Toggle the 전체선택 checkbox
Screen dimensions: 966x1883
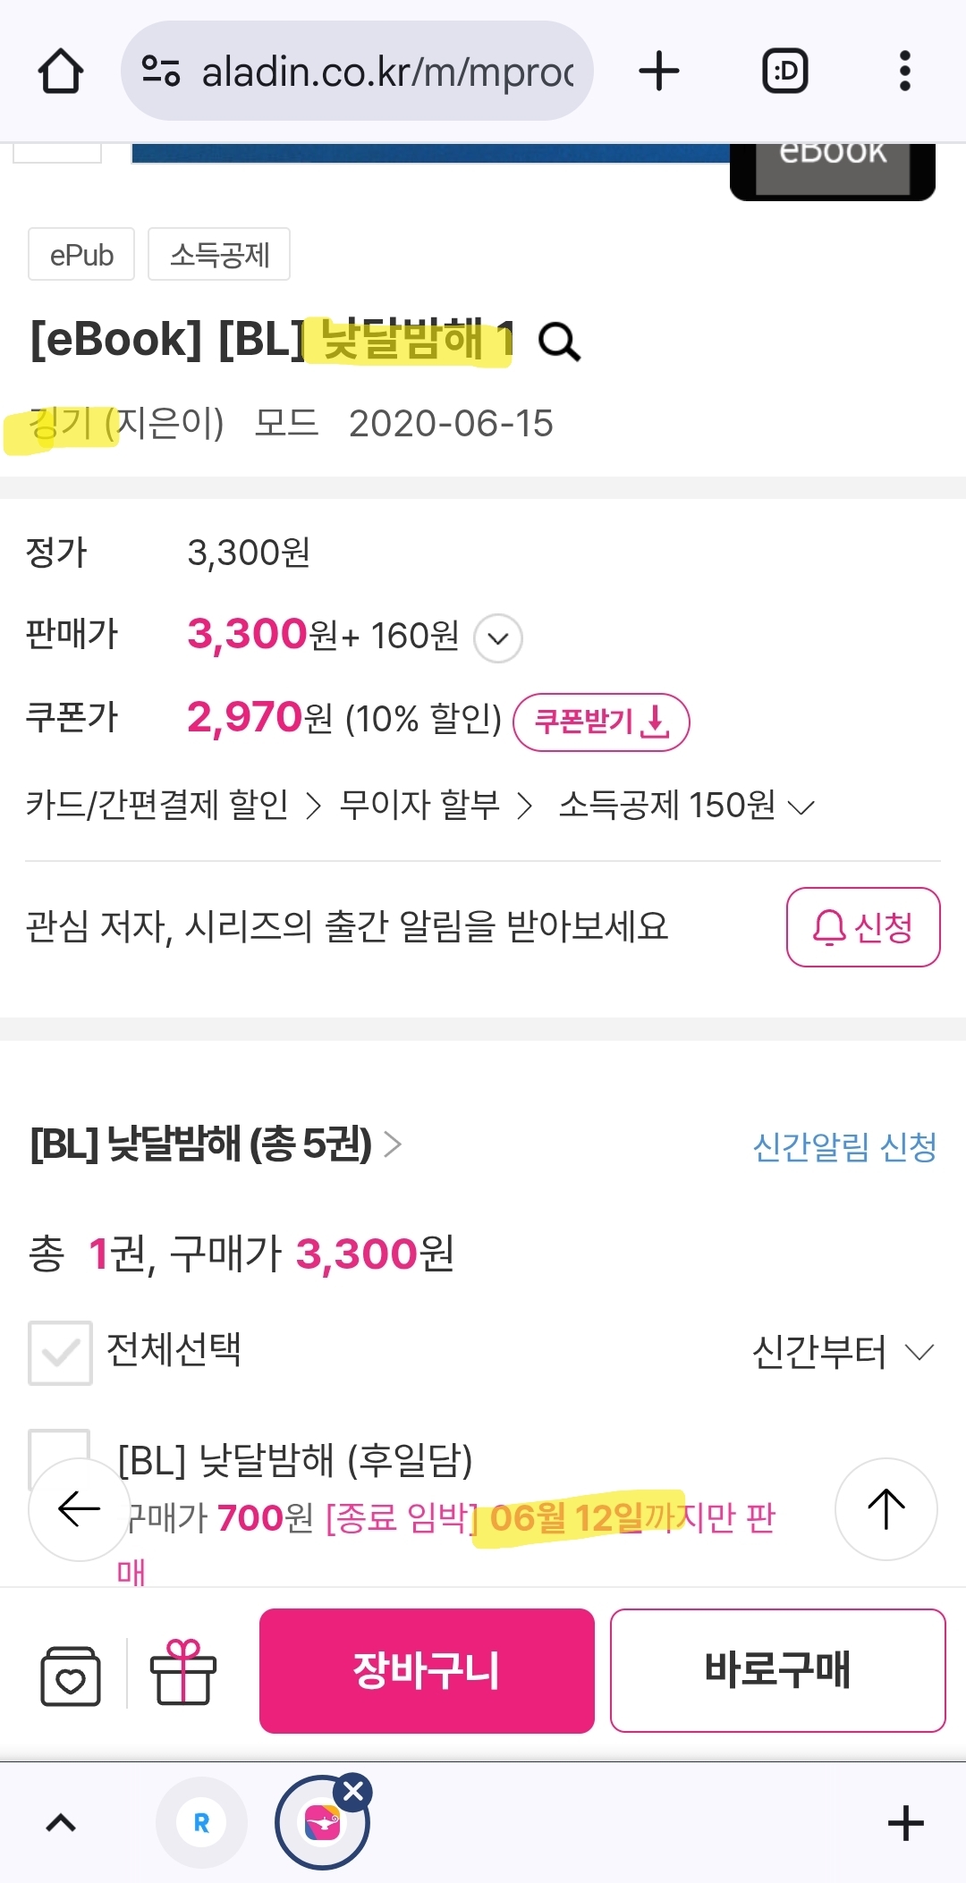60,1353
